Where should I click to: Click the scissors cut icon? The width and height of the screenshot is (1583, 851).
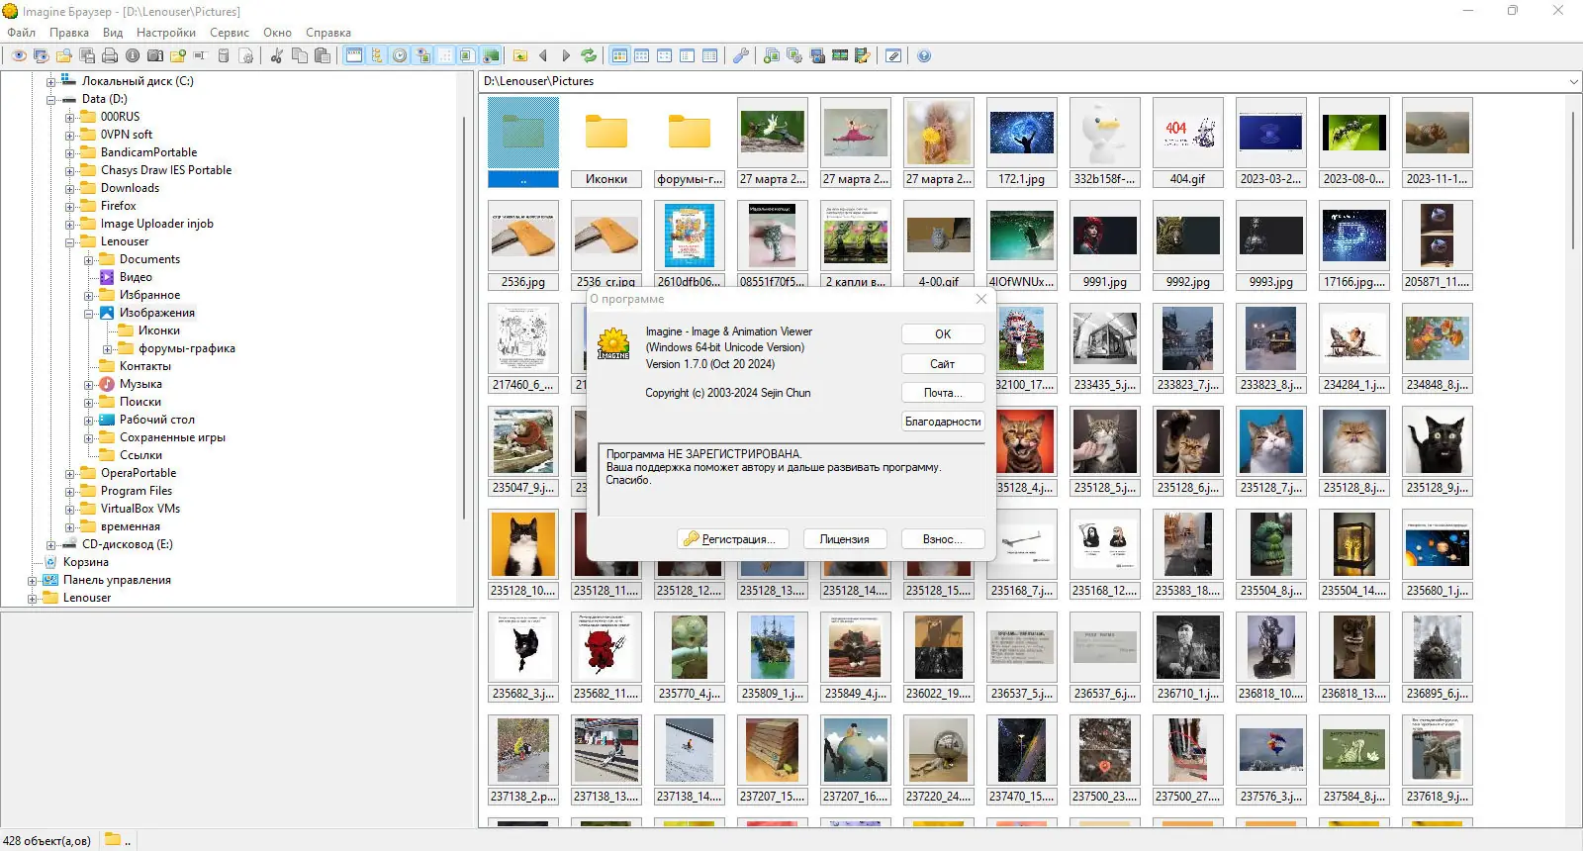tap(277, 56)
